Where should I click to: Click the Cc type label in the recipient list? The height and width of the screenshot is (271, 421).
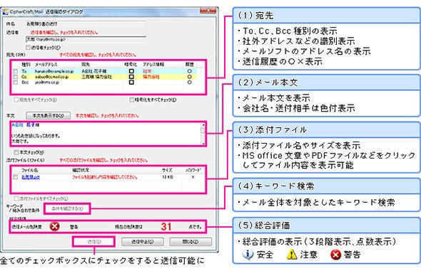[x=24, y=77]
